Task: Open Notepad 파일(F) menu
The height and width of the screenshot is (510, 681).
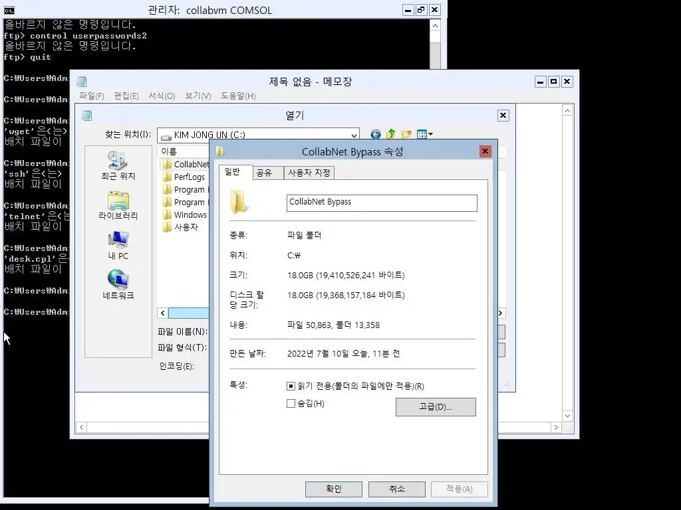Action: pos(92,96)
